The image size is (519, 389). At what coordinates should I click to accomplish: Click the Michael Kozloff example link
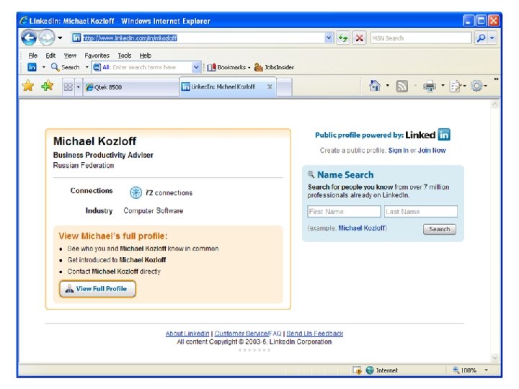pyautogui.click(x=362, y=228)
